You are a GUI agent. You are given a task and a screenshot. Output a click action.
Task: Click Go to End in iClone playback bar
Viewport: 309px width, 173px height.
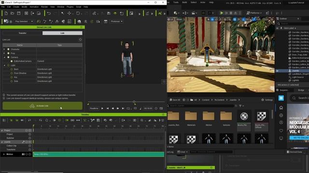(123, 108)
